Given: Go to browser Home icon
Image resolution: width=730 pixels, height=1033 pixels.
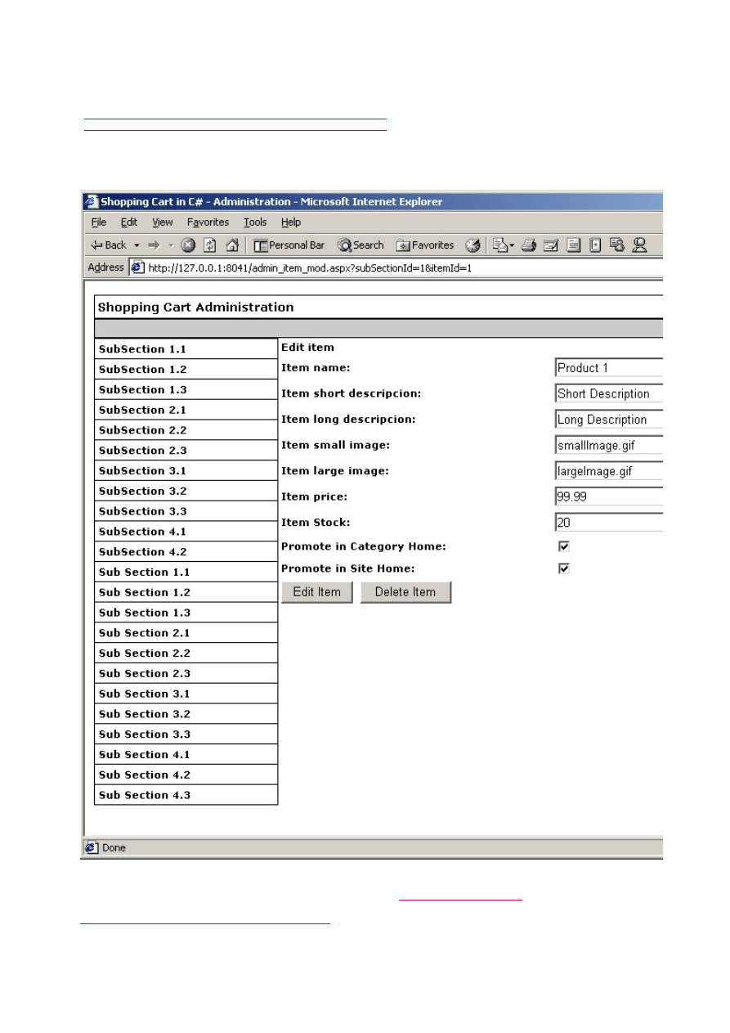Looking at the screenshot, I should coord(232,245).
